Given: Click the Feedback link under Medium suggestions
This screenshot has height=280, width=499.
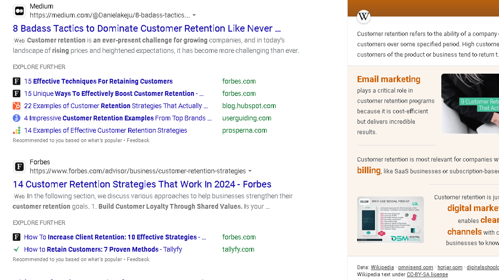Looking at the screenshot, I should click(x=138, y=140).
